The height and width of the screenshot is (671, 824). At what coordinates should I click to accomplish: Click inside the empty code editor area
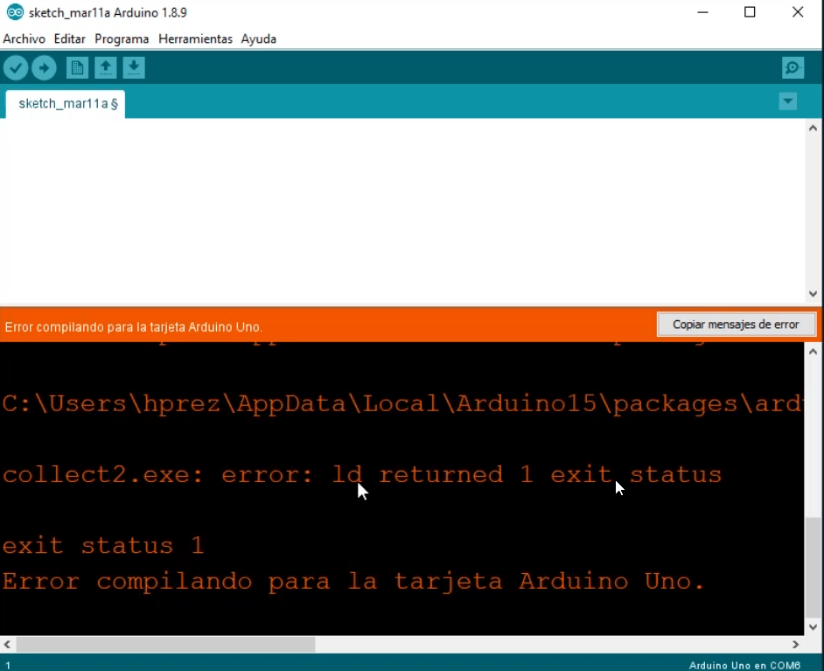click(x=402, y=210)
